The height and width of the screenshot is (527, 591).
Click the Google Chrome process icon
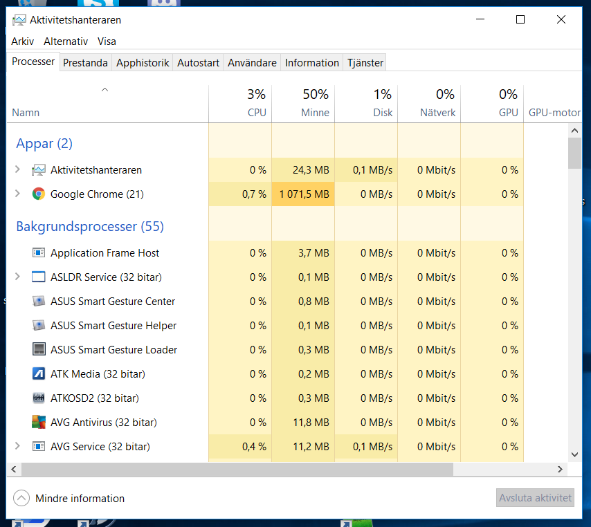coord(39,194)
